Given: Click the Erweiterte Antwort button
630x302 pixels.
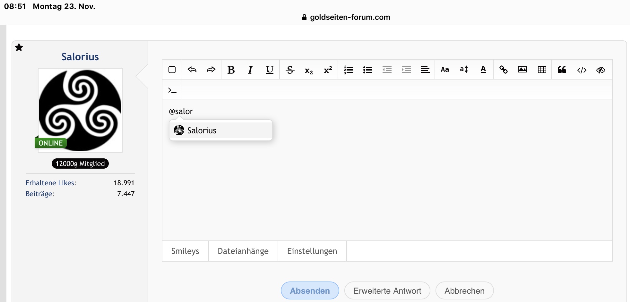Looking at the screenshot, I should point(387,291).
